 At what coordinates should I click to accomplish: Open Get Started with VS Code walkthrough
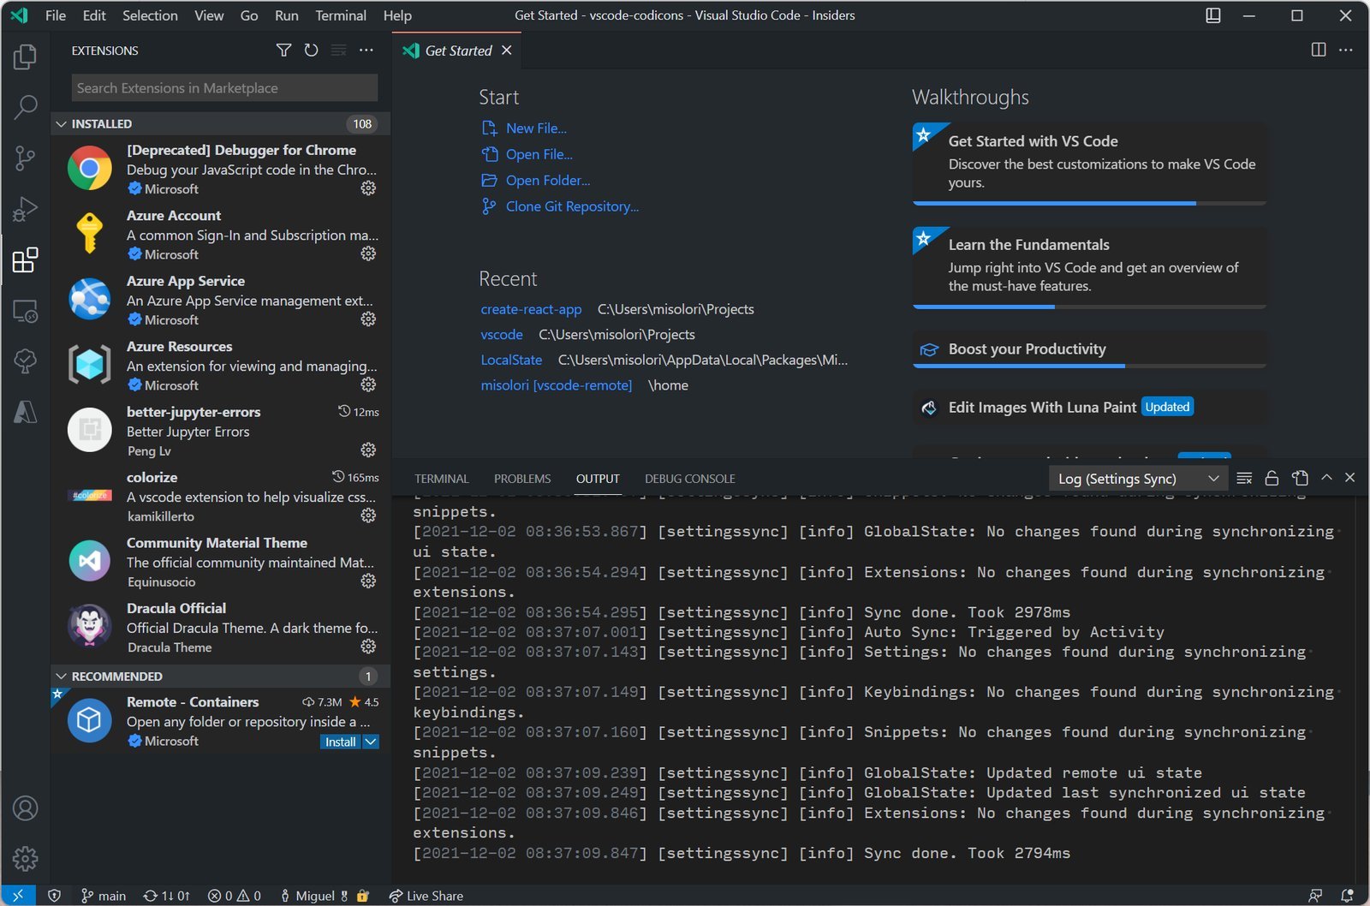click(x=1089, y=163)
